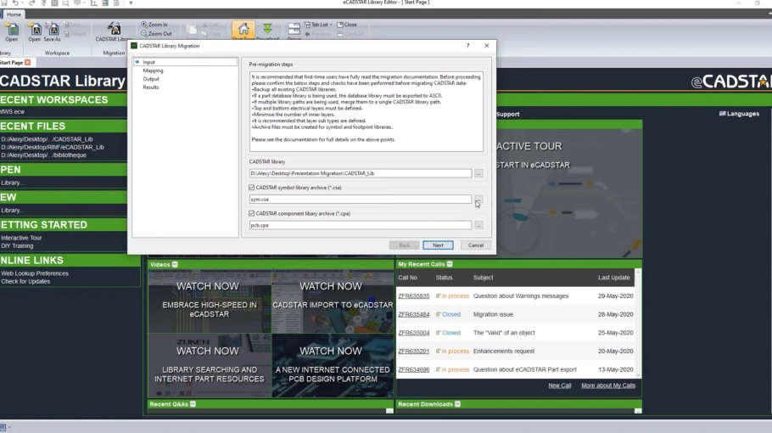772x433 pixels.
Task: Click the Last Update column header
Action: tap(614, 278)
